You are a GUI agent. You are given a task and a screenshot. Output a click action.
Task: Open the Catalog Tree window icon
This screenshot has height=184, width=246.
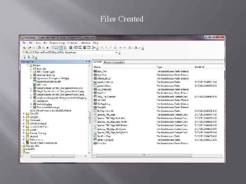point(76,48)
